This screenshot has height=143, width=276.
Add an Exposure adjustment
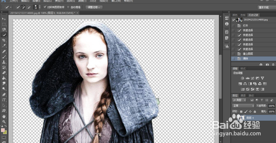pos(257,78)
